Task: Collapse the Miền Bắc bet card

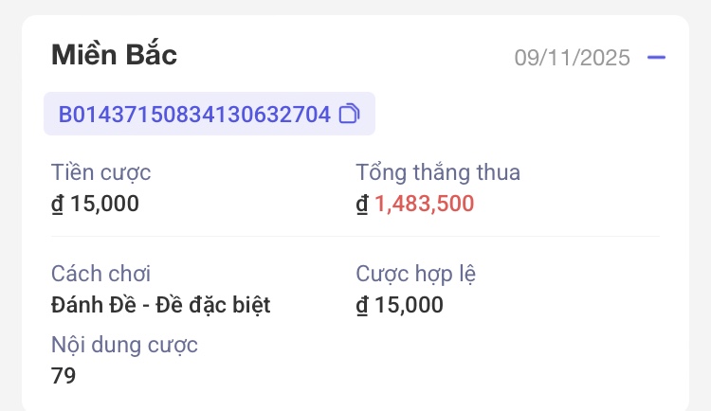Action: (656, 58)
